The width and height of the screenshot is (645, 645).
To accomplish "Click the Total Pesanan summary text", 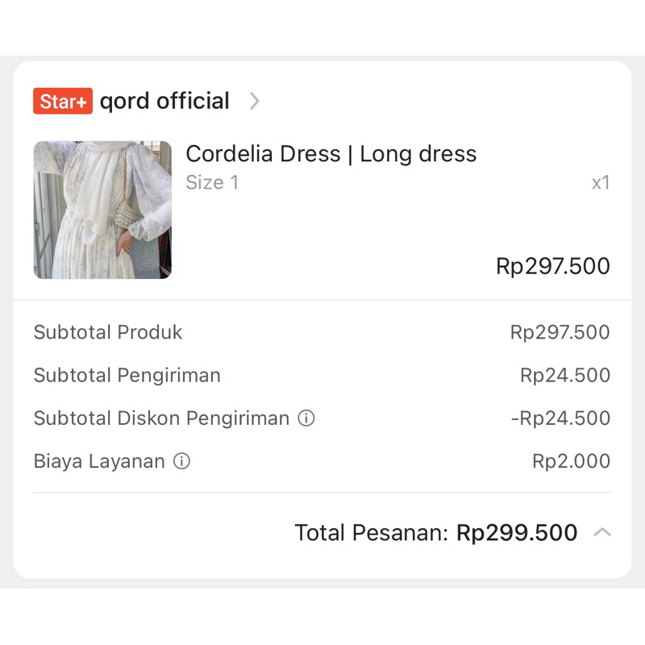I will (373, 532).
